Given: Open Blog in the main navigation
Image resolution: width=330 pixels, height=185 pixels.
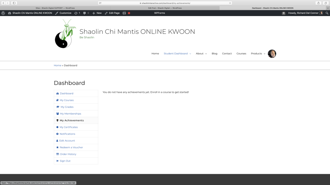Looking at the screenshot, I should pos(214,54).
